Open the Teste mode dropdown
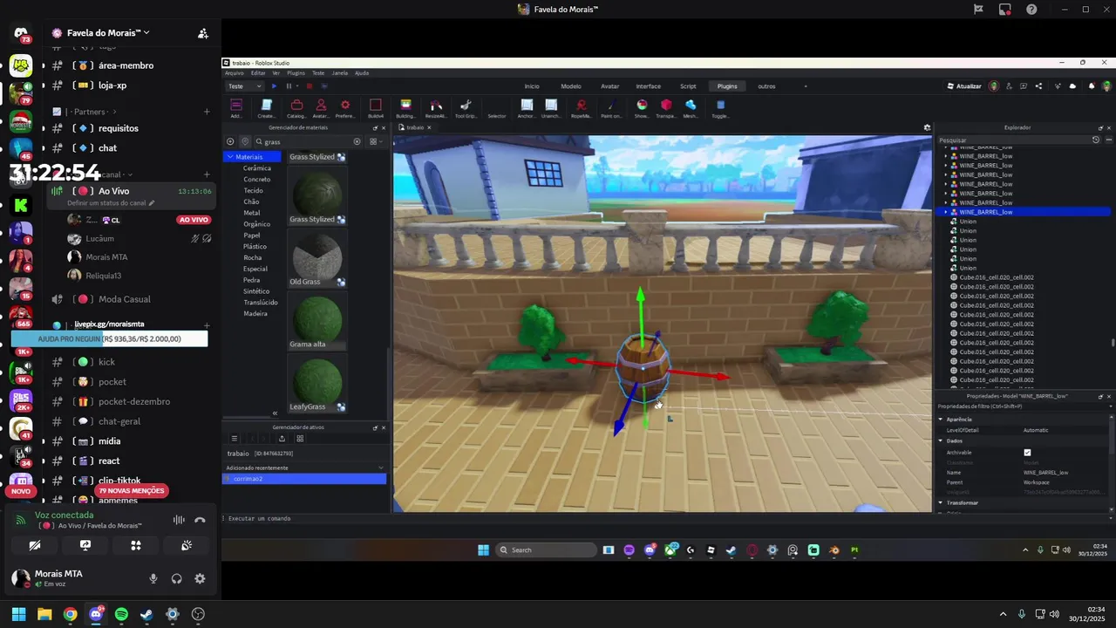Screen dimensions: 1116x628 [244, 86]
